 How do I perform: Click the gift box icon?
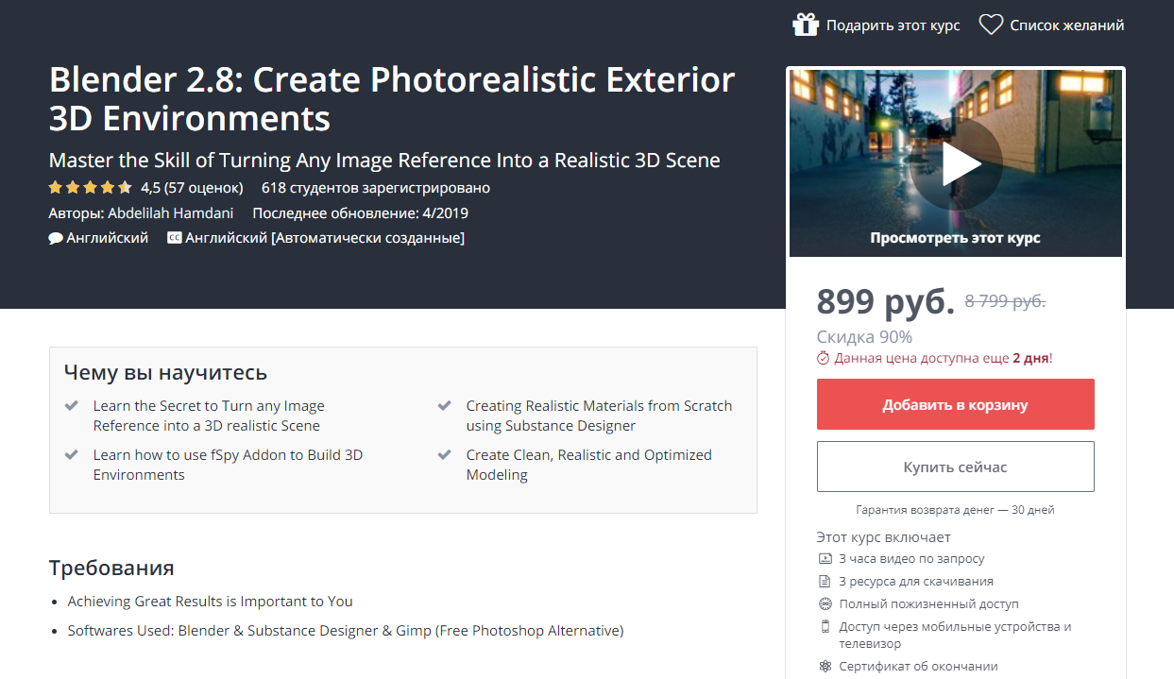(806, 25)
